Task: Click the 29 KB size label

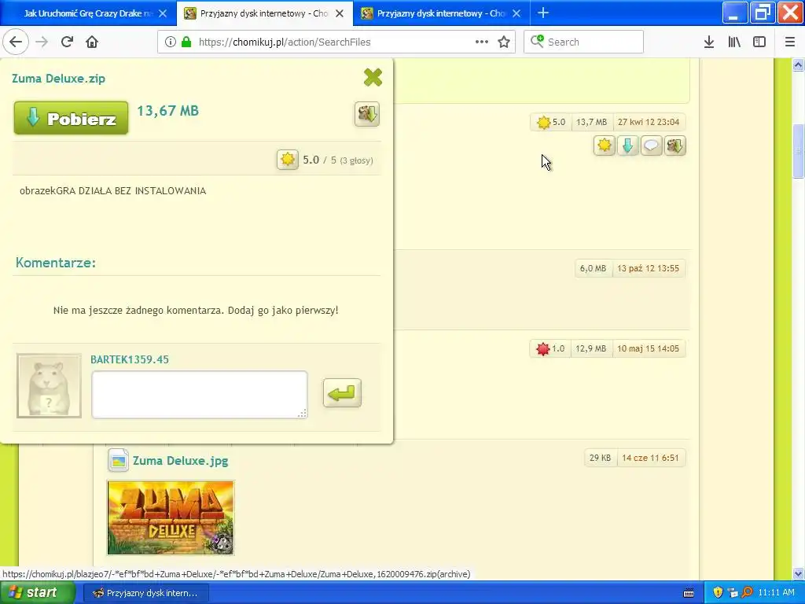Action: pyautogui.click(x=600, y=458)
